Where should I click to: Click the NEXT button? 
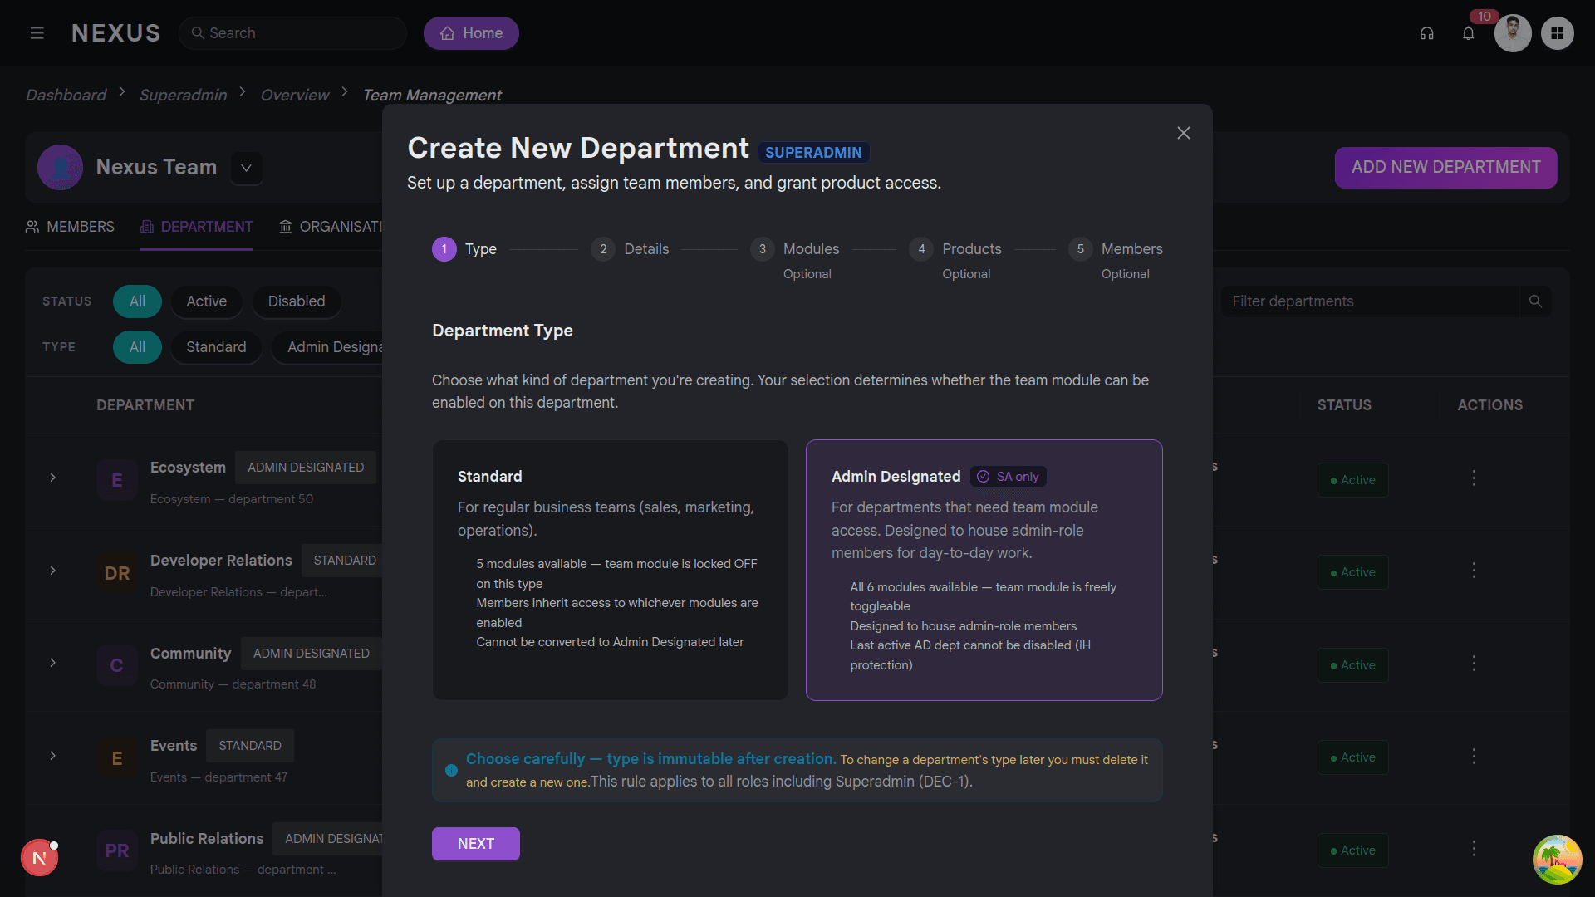[x=476, y=844]
